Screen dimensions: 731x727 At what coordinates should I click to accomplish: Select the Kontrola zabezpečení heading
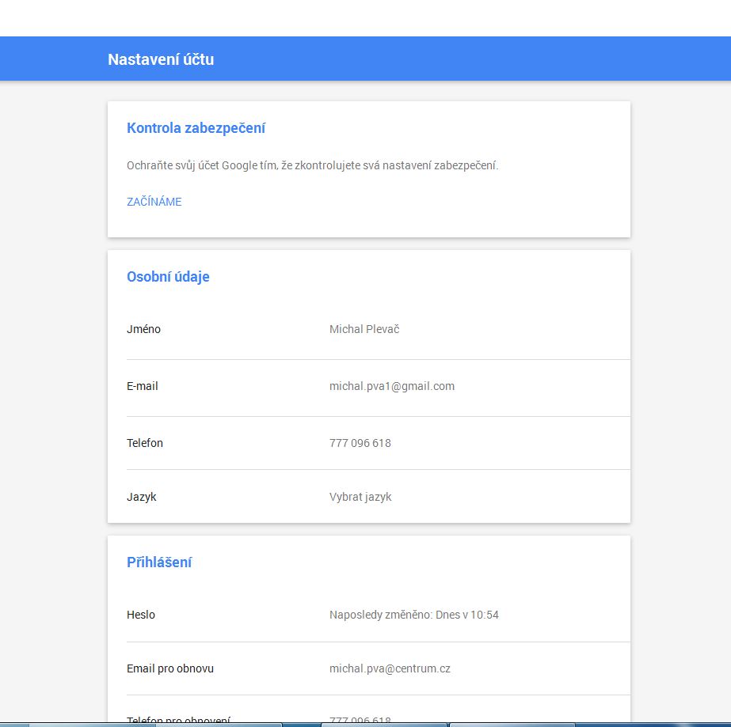[196, 128]
